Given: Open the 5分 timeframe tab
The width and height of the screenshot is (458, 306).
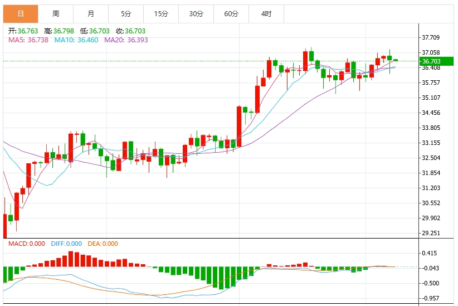Looking at the screenshot, I should [x=126, y=14].
